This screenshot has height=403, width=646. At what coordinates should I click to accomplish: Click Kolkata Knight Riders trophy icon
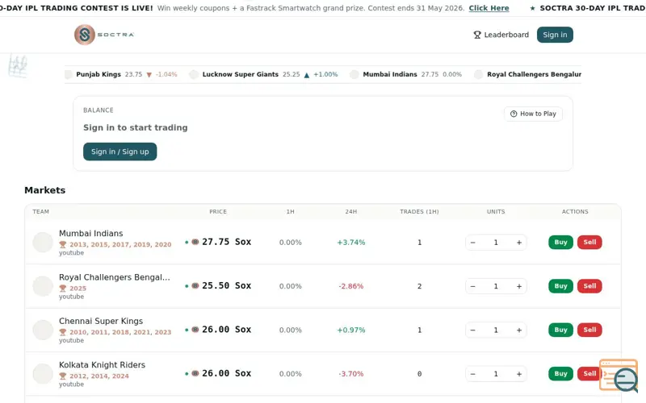[63, 376]
